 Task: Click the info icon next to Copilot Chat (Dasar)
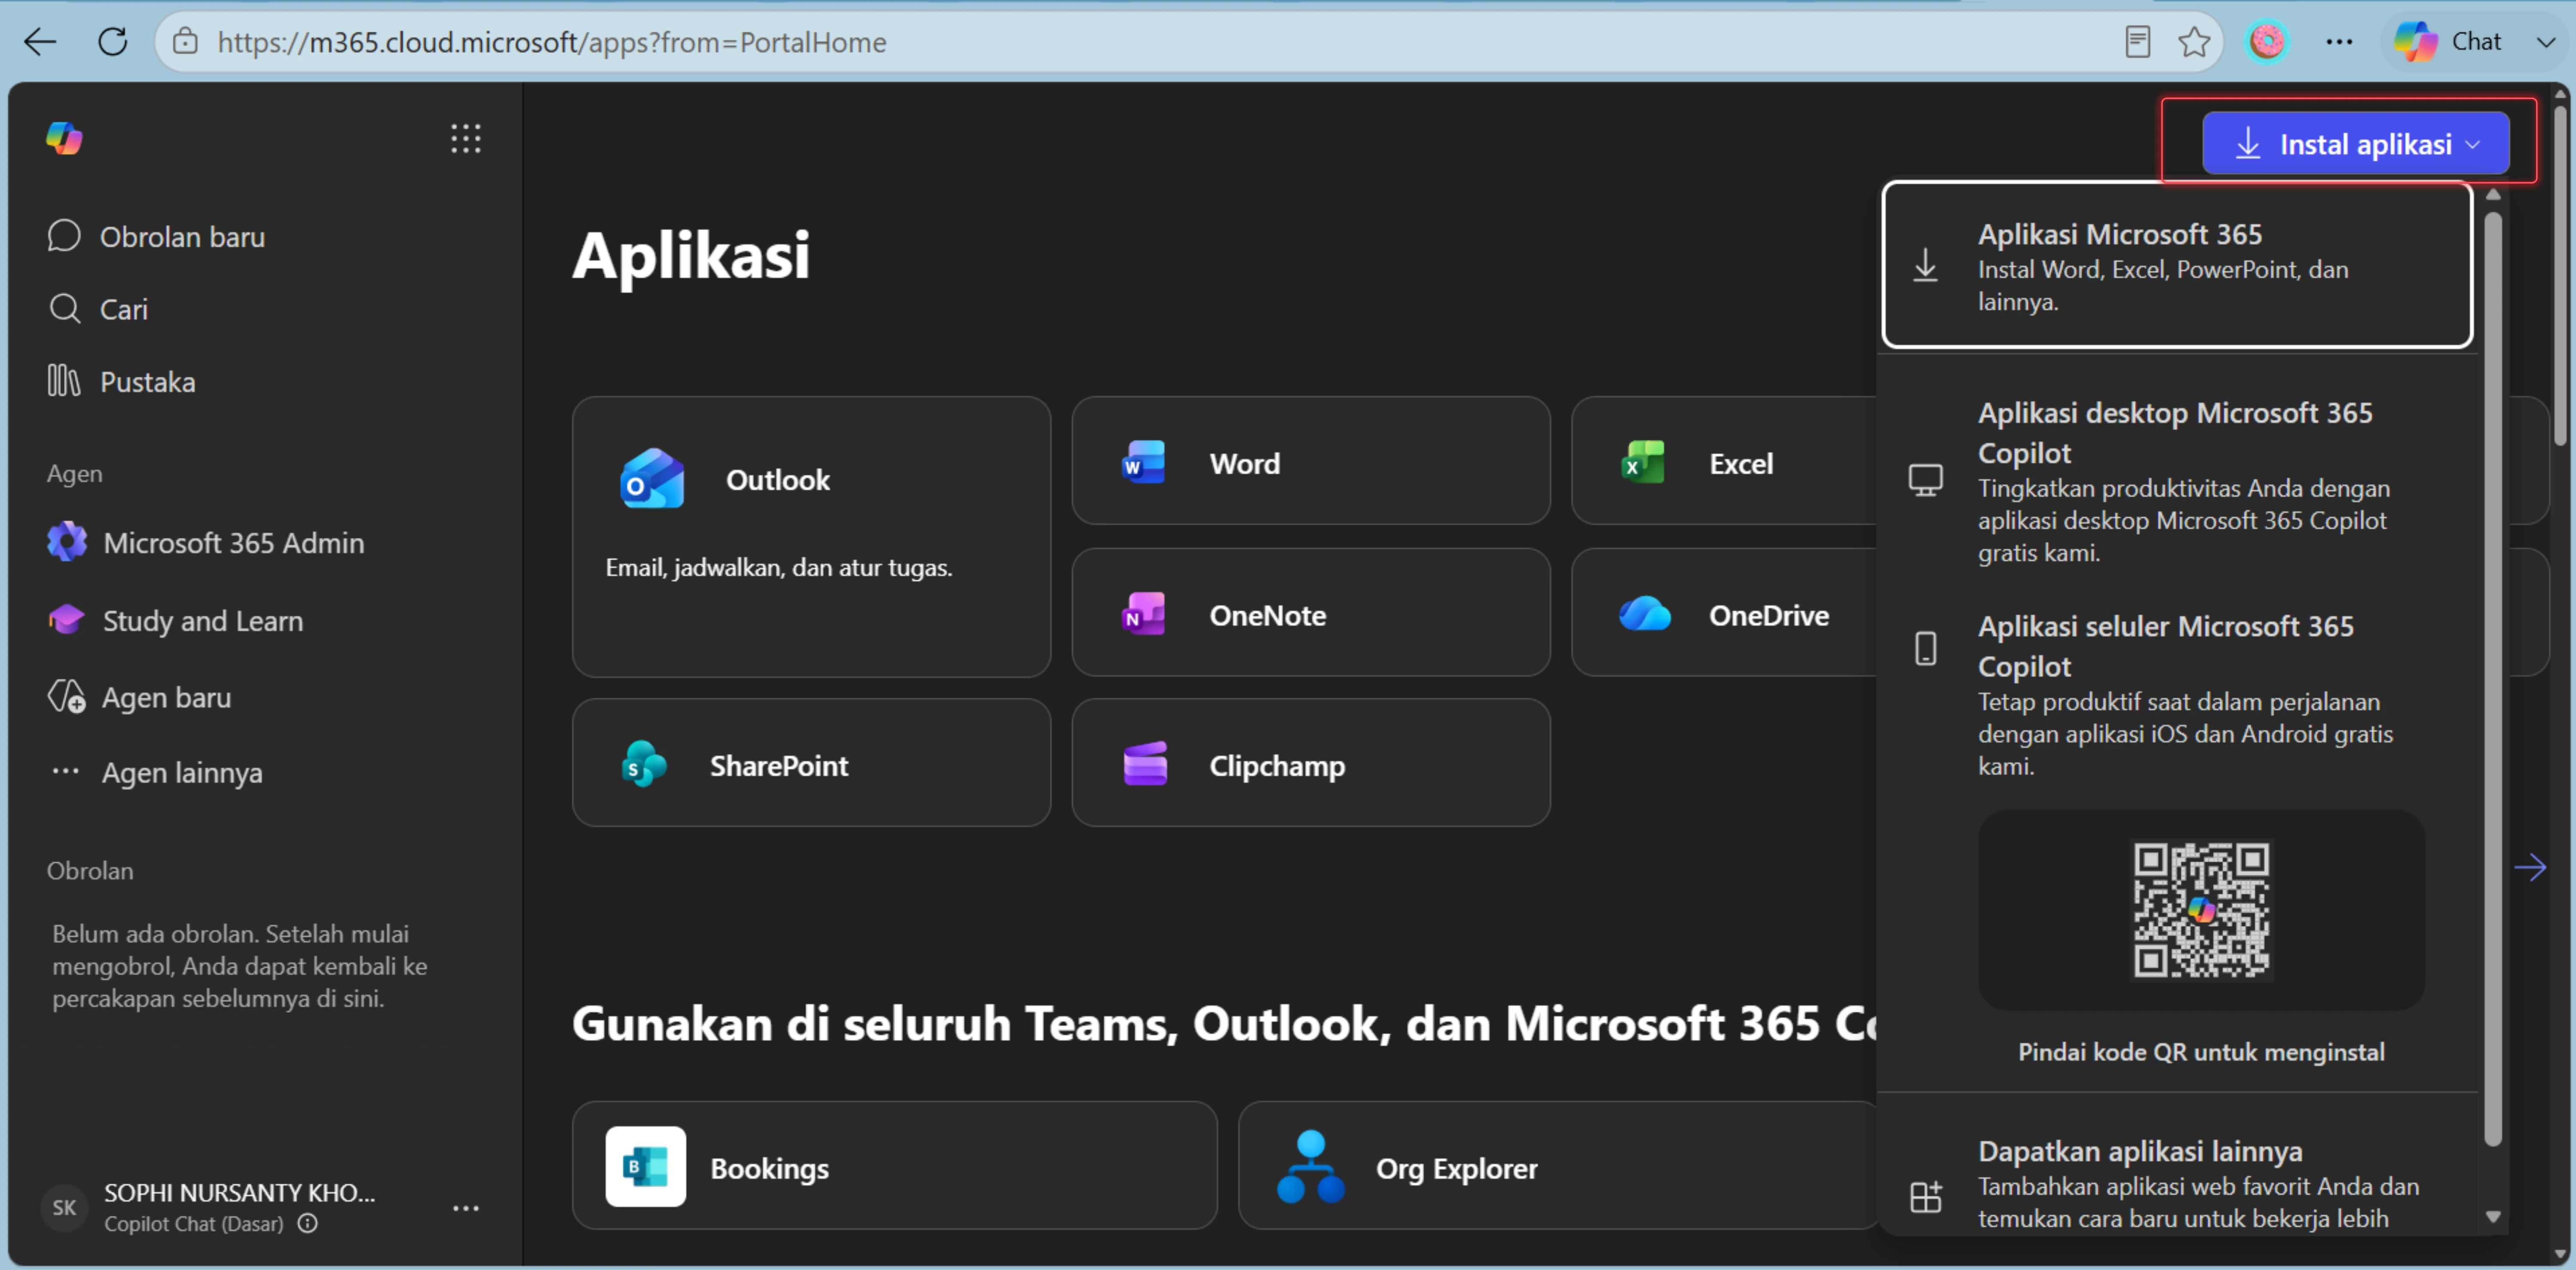(x=308, y=1223)
